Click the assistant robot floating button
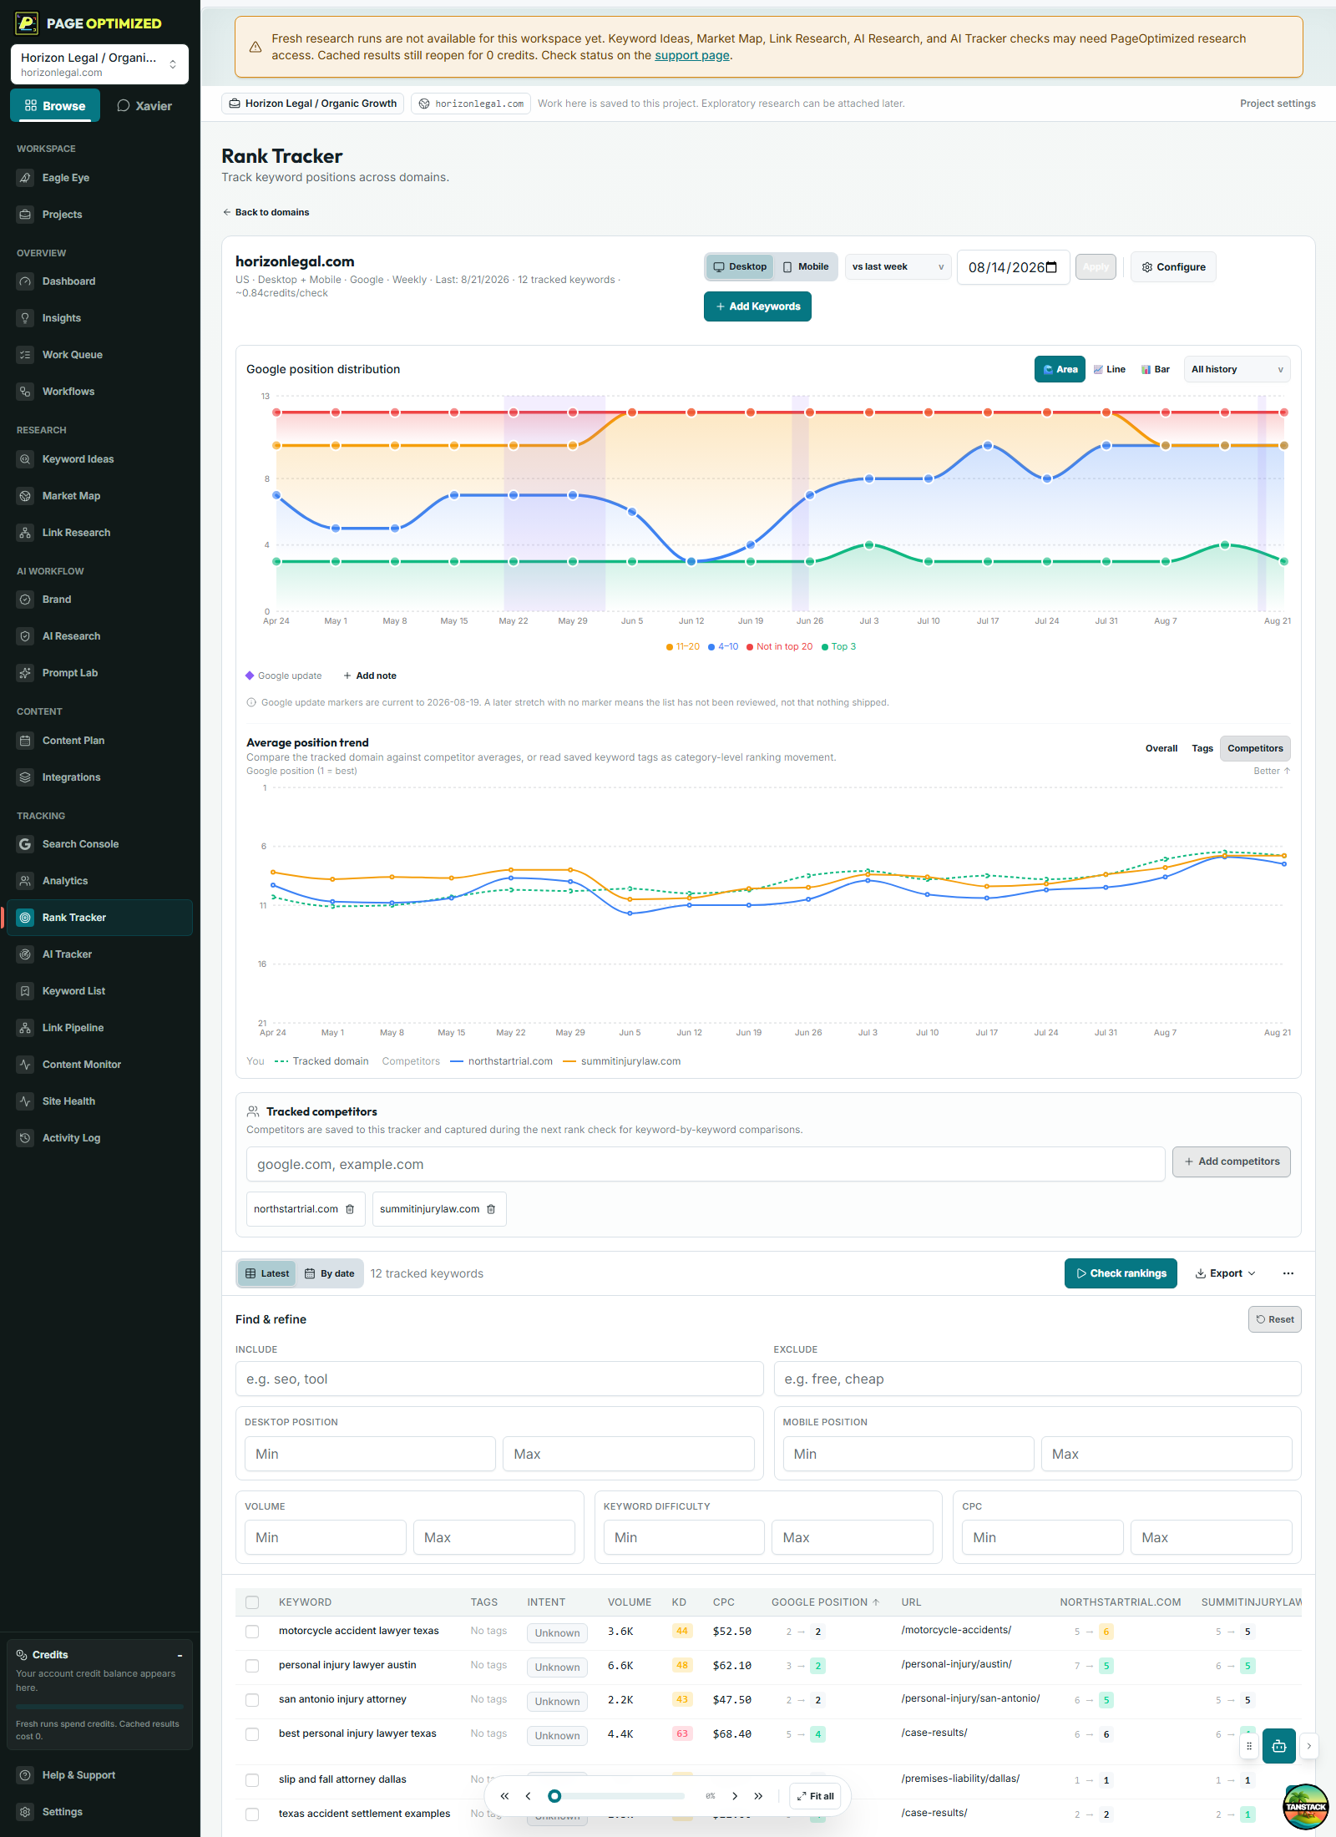The height and width of the screenshot is (1837, 1336). click(1278, 1746)
